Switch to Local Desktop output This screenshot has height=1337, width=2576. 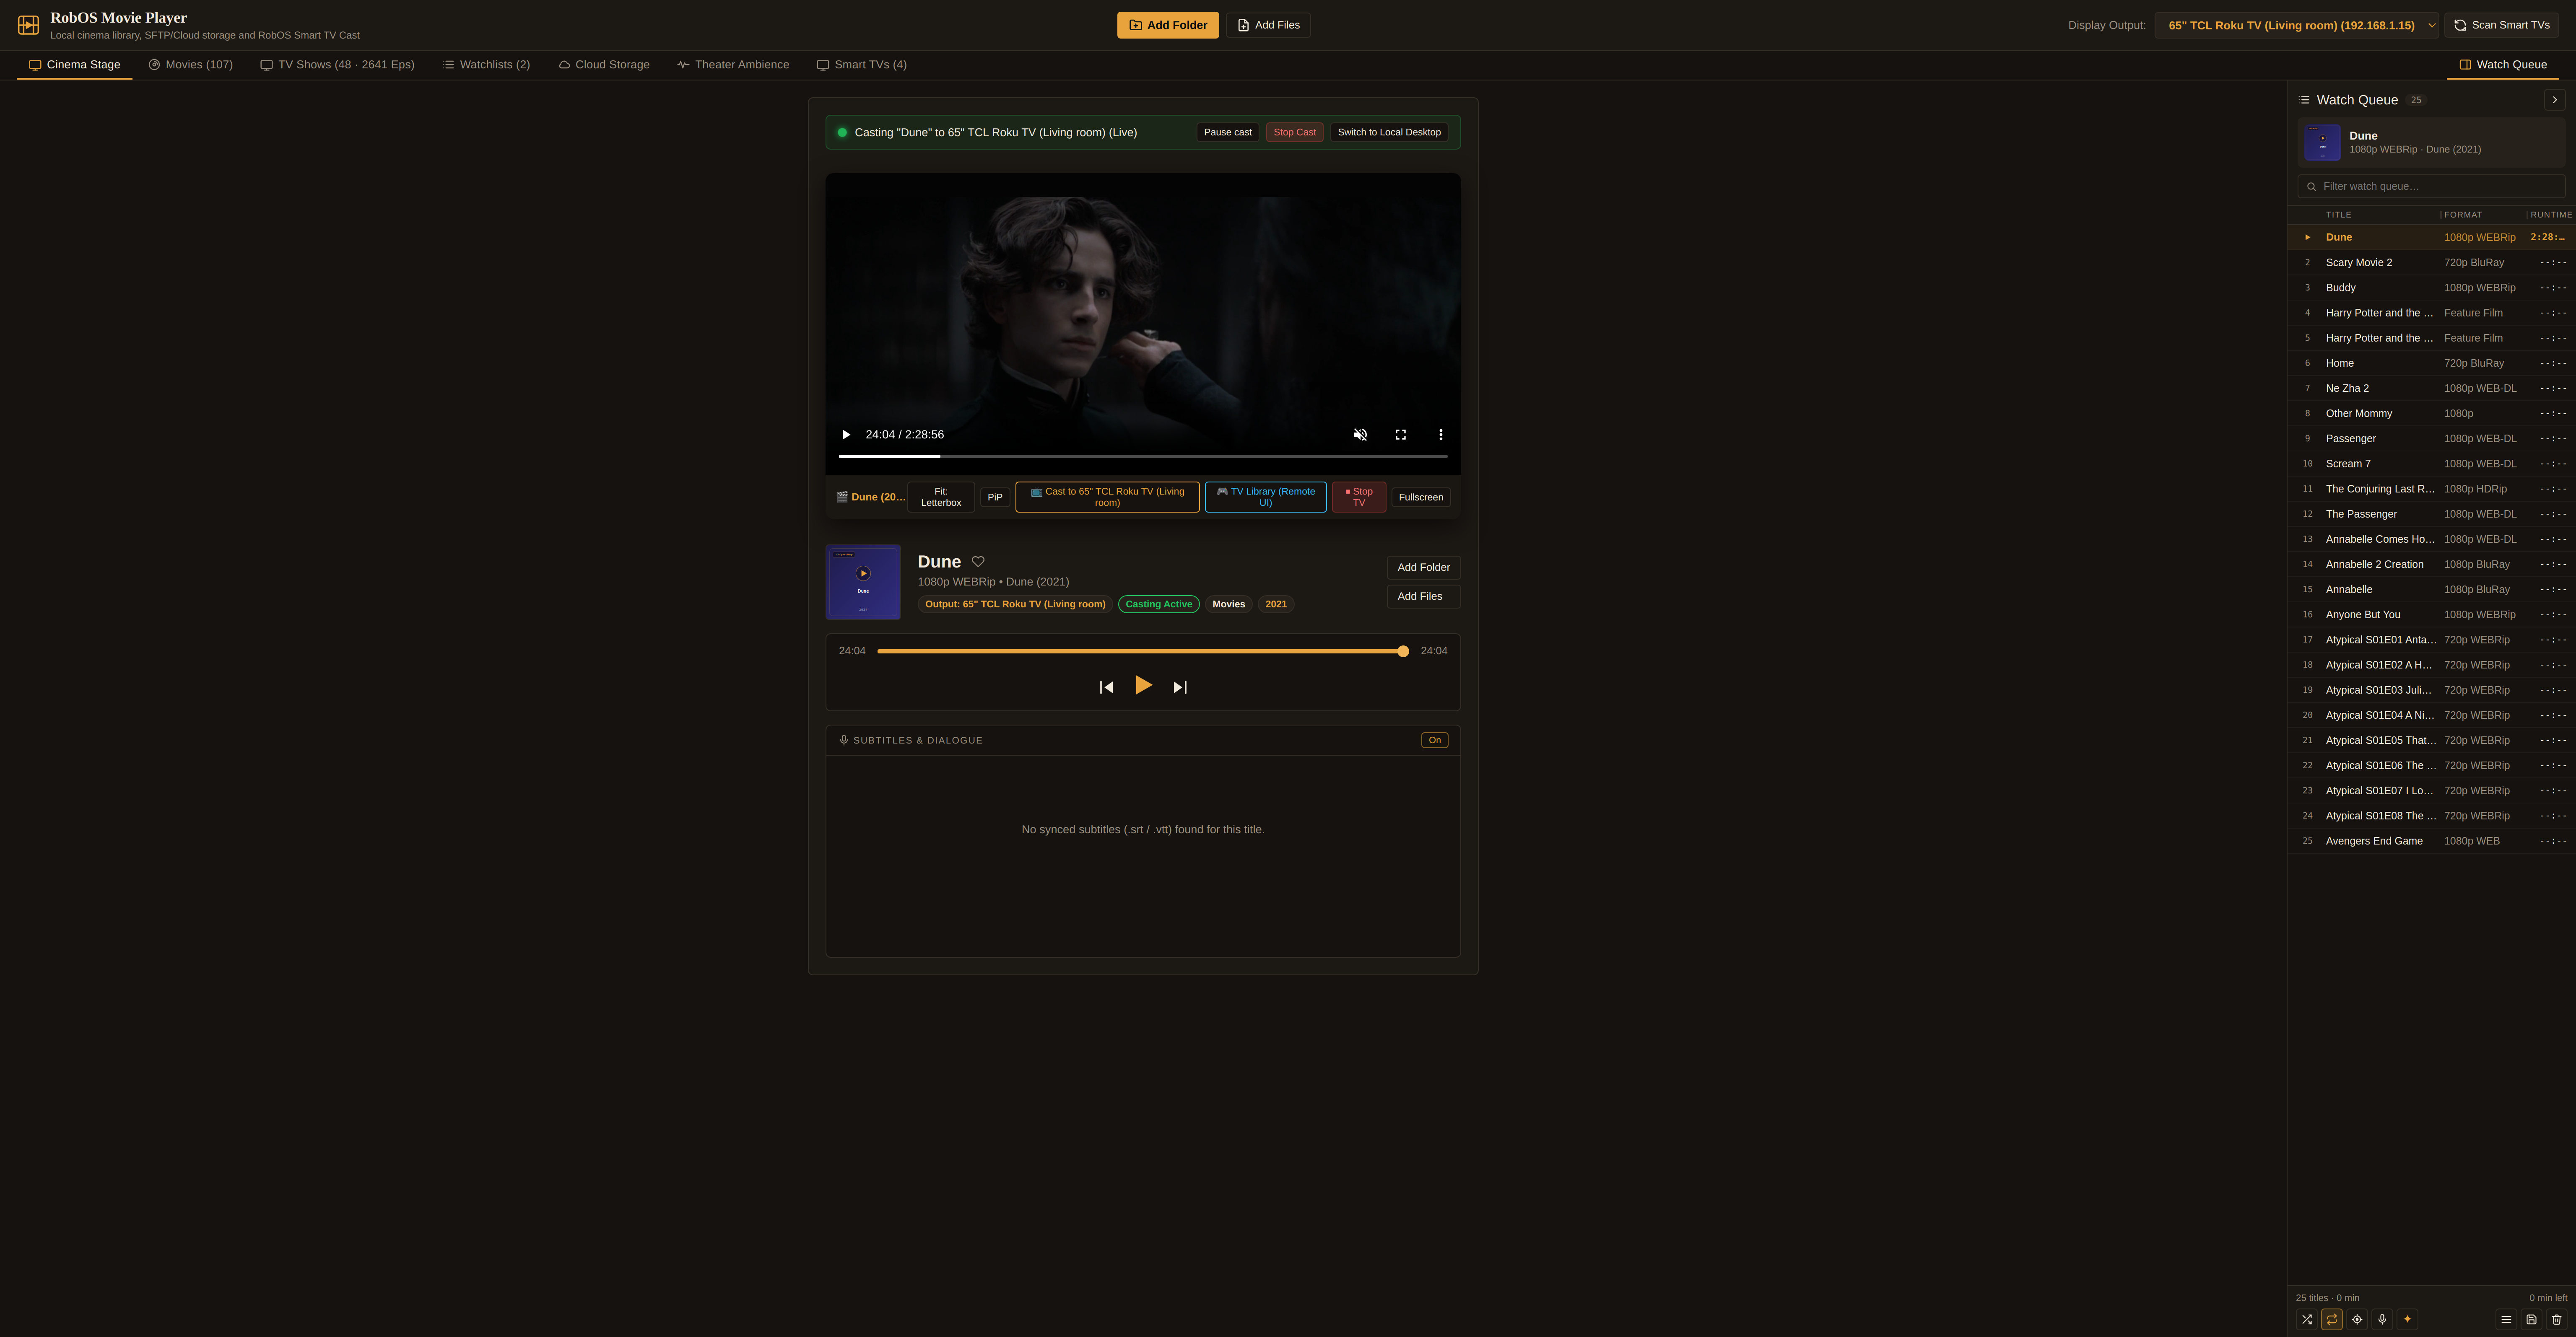point(1389,132)
